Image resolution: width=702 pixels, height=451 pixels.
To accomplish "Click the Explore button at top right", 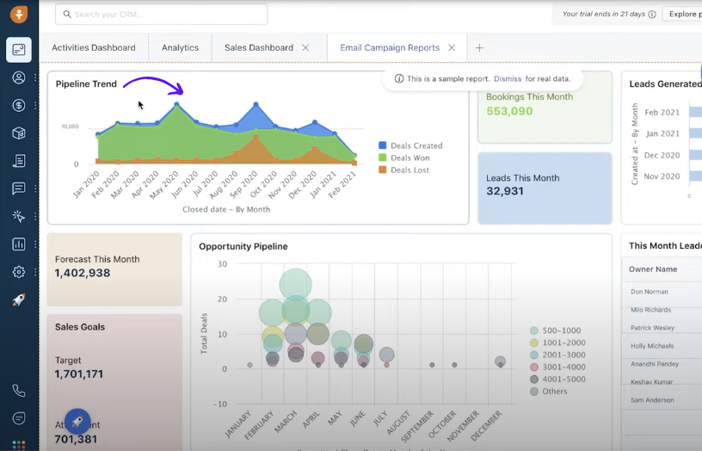I will [x=682, y=15].
